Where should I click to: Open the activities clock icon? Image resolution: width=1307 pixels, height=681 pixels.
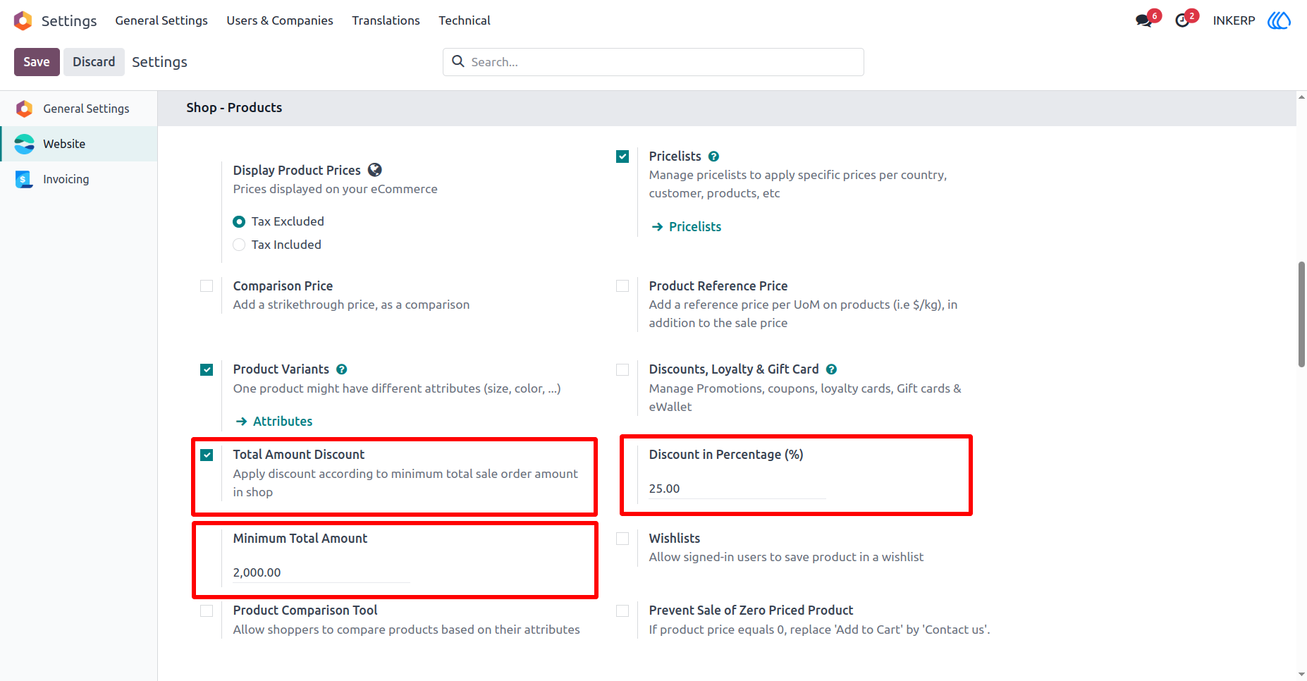(1182, 20)
